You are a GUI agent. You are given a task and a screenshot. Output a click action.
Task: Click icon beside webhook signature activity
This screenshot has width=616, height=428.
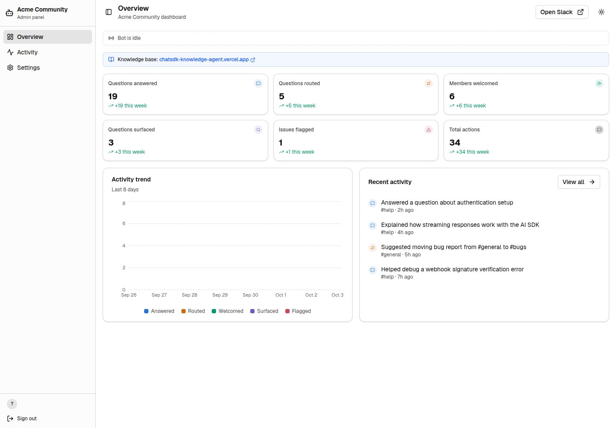(x=373, y=270)
